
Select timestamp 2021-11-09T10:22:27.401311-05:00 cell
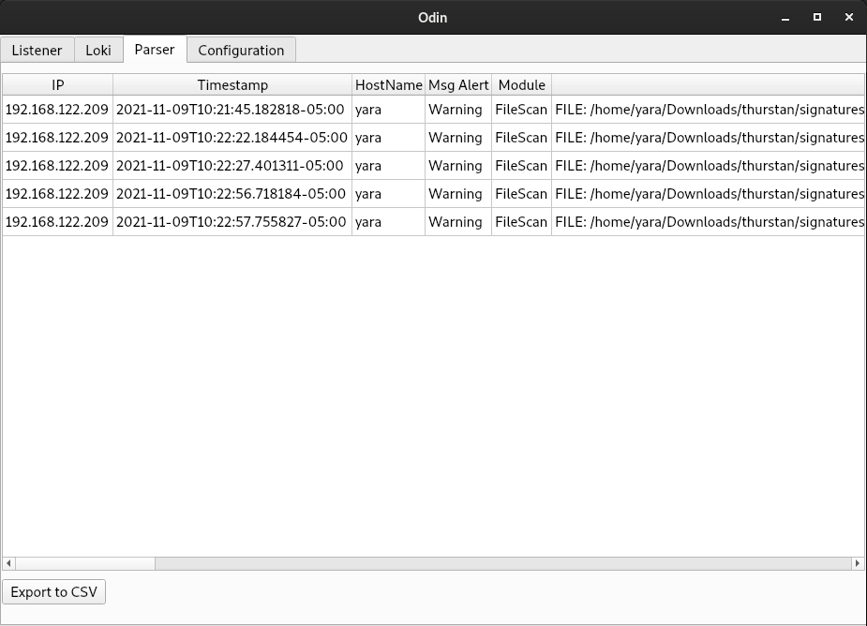tap(232, 166)
